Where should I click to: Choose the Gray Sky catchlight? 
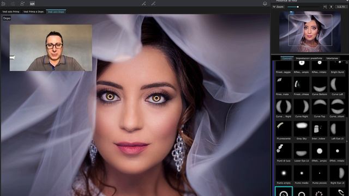[x=302, y=131]
